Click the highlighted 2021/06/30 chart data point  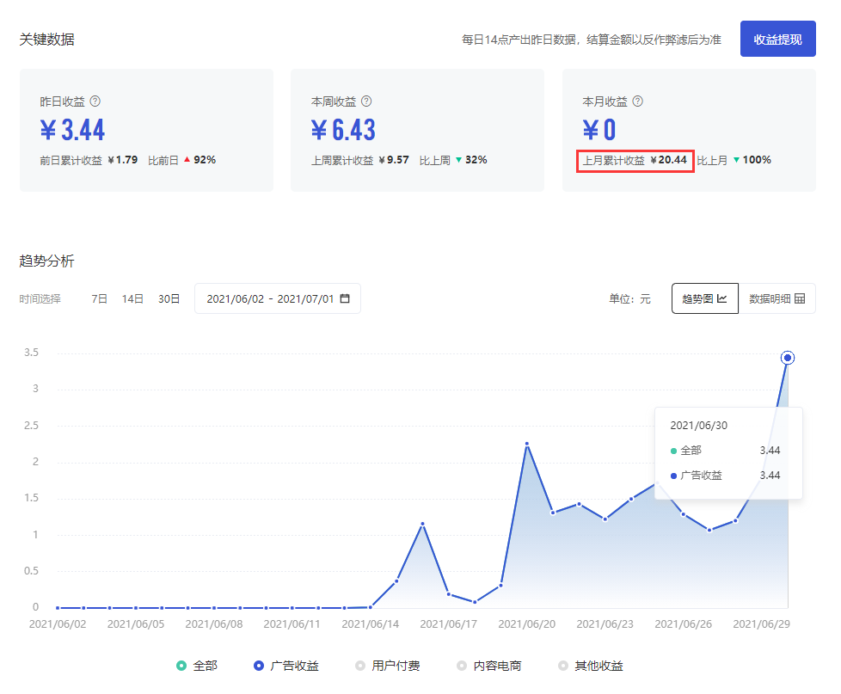click(x=788, y=358)
